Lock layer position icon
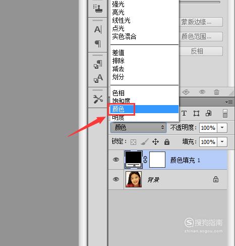Screen dimensions: 235x246 click(155, 142)
